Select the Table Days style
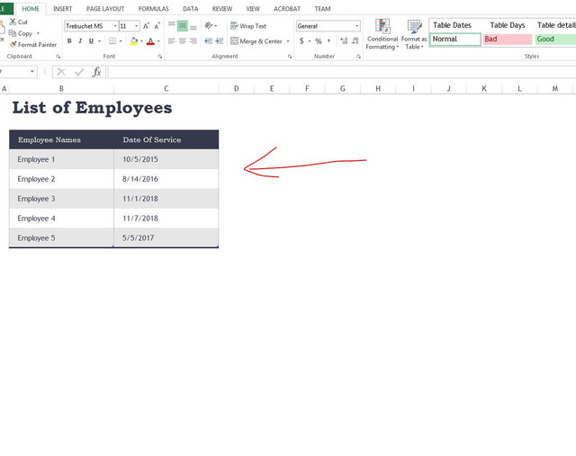 (x=508, y=25)
